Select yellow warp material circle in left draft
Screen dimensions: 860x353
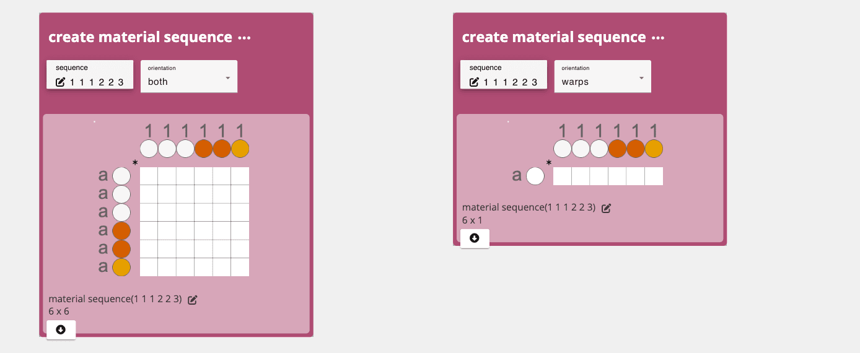240,149
